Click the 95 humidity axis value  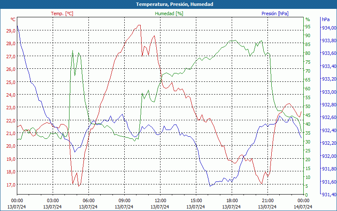coord(308,27)
